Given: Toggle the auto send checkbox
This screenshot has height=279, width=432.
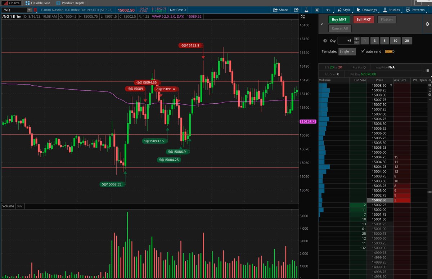Looking at the screenshot, I should (363, 51).
